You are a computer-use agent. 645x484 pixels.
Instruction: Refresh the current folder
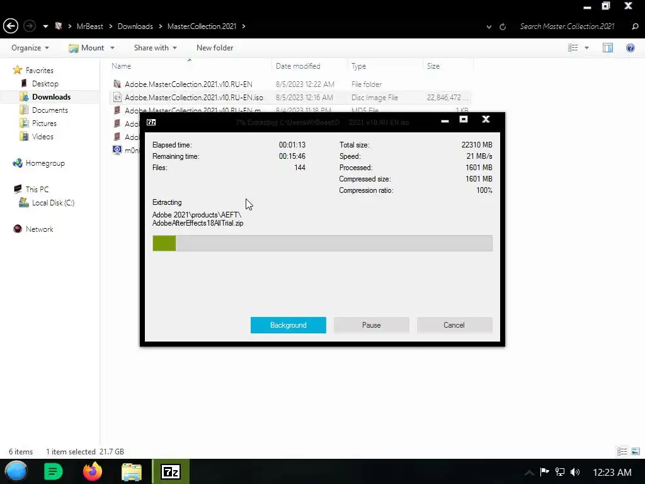pos(502,26)
